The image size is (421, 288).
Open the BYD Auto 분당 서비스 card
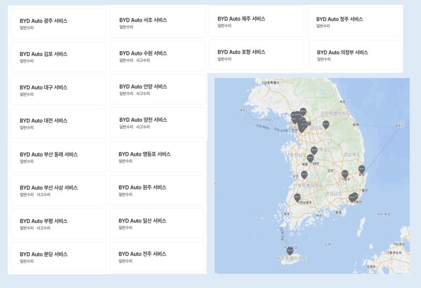(58, 257)
